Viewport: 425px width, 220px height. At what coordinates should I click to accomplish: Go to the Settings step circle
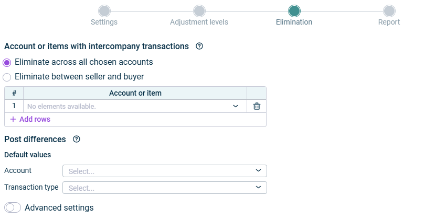[x=104, y=11]
